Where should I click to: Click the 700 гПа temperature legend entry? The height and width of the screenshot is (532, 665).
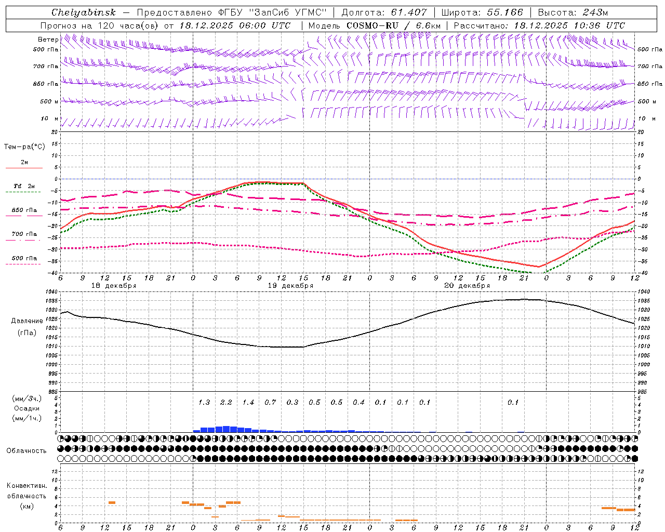pyautogui.click(x=24, y=234)
